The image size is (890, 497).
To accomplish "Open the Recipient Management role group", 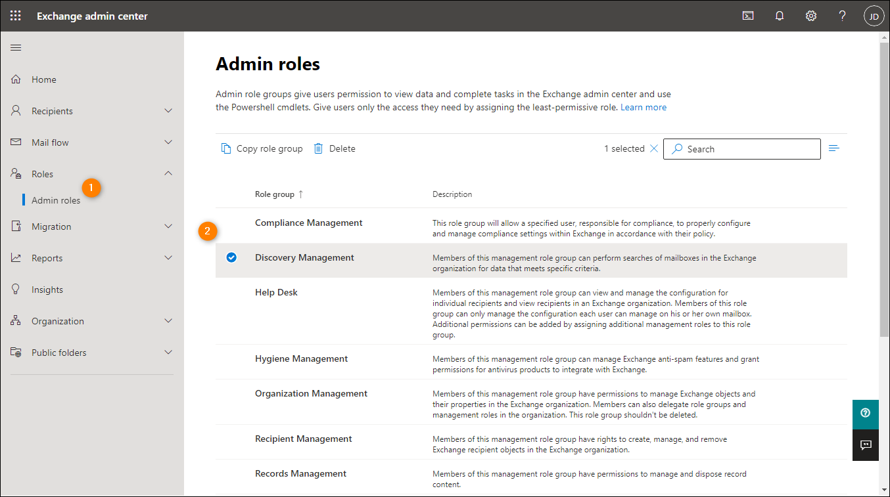I will (304, 439).
